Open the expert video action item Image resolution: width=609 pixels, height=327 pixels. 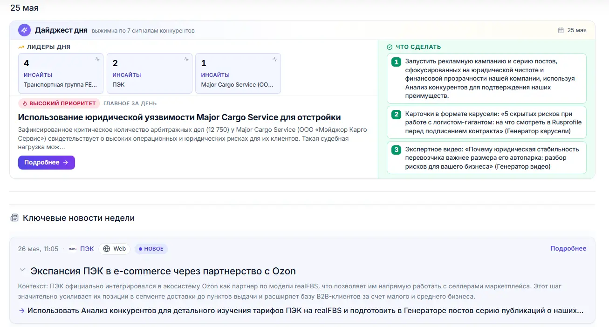click(486, 157)
